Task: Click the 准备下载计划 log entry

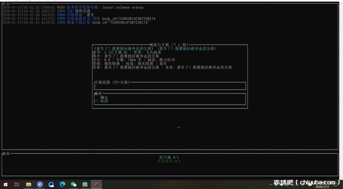Action: click(x=75, y=22)
